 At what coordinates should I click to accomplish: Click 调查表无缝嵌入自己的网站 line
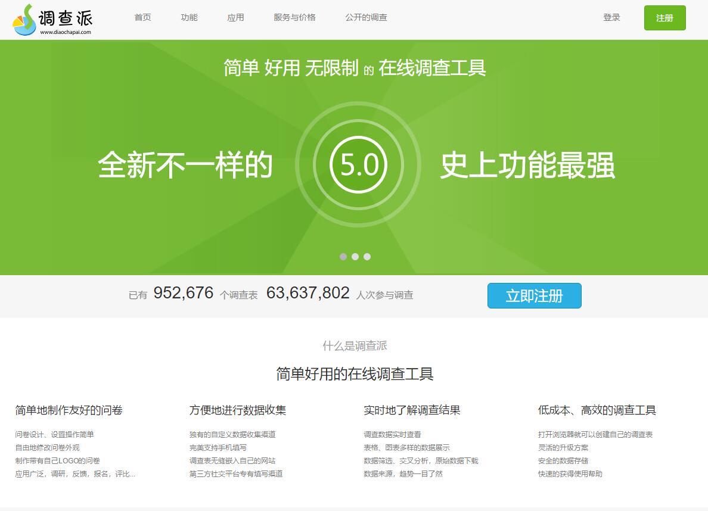(x=232, y=460)
